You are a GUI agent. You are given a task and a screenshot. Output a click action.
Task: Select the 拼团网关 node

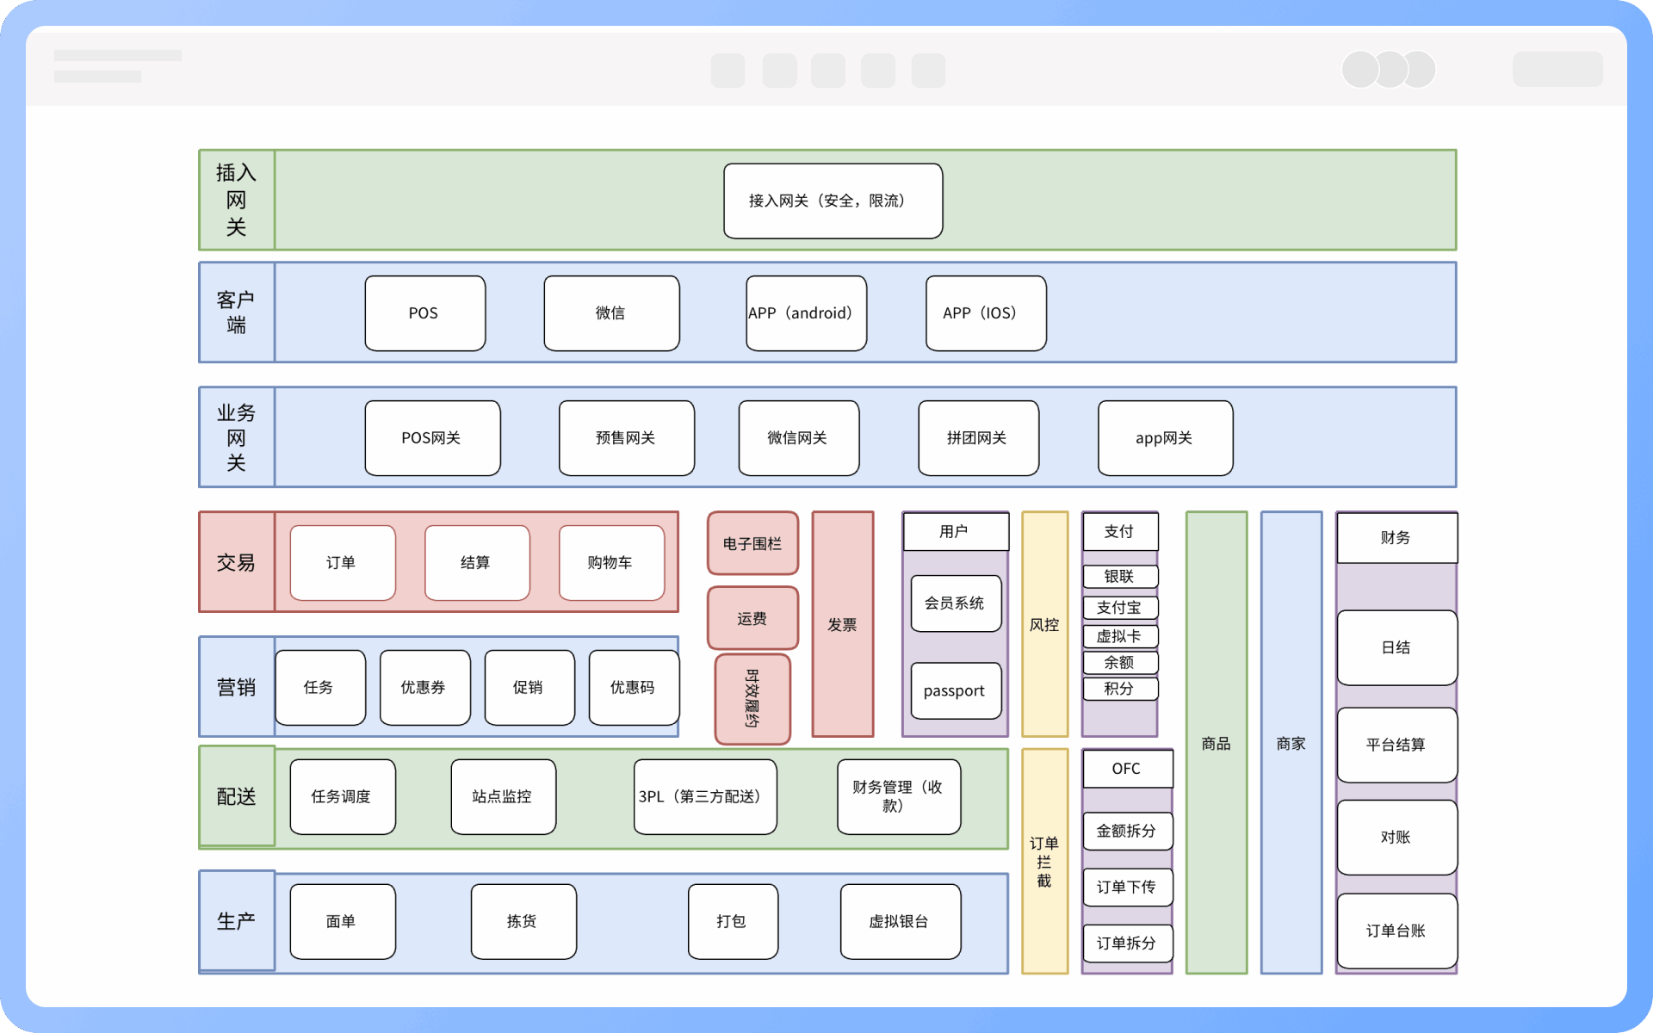click(x=978, y=438)
